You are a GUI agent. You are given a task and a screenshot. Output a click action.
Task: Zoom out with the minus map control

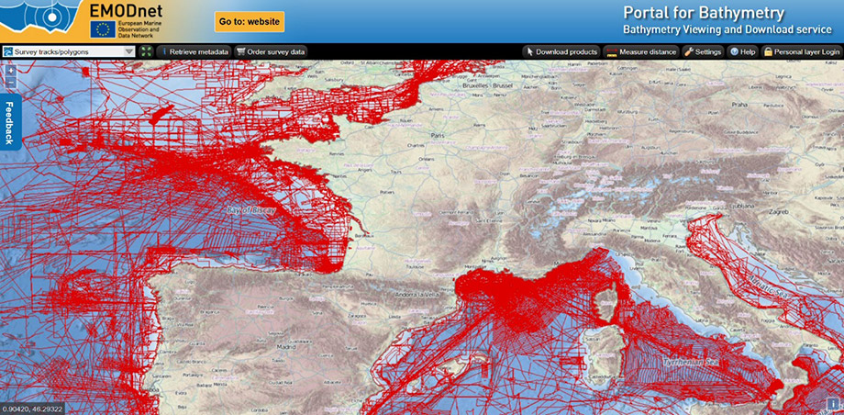coord(11,83)
